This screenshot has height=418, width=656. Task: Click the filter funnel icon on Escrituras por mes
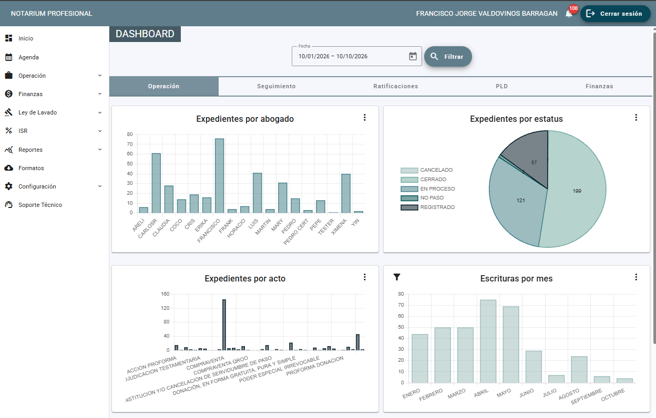point(397,277)
